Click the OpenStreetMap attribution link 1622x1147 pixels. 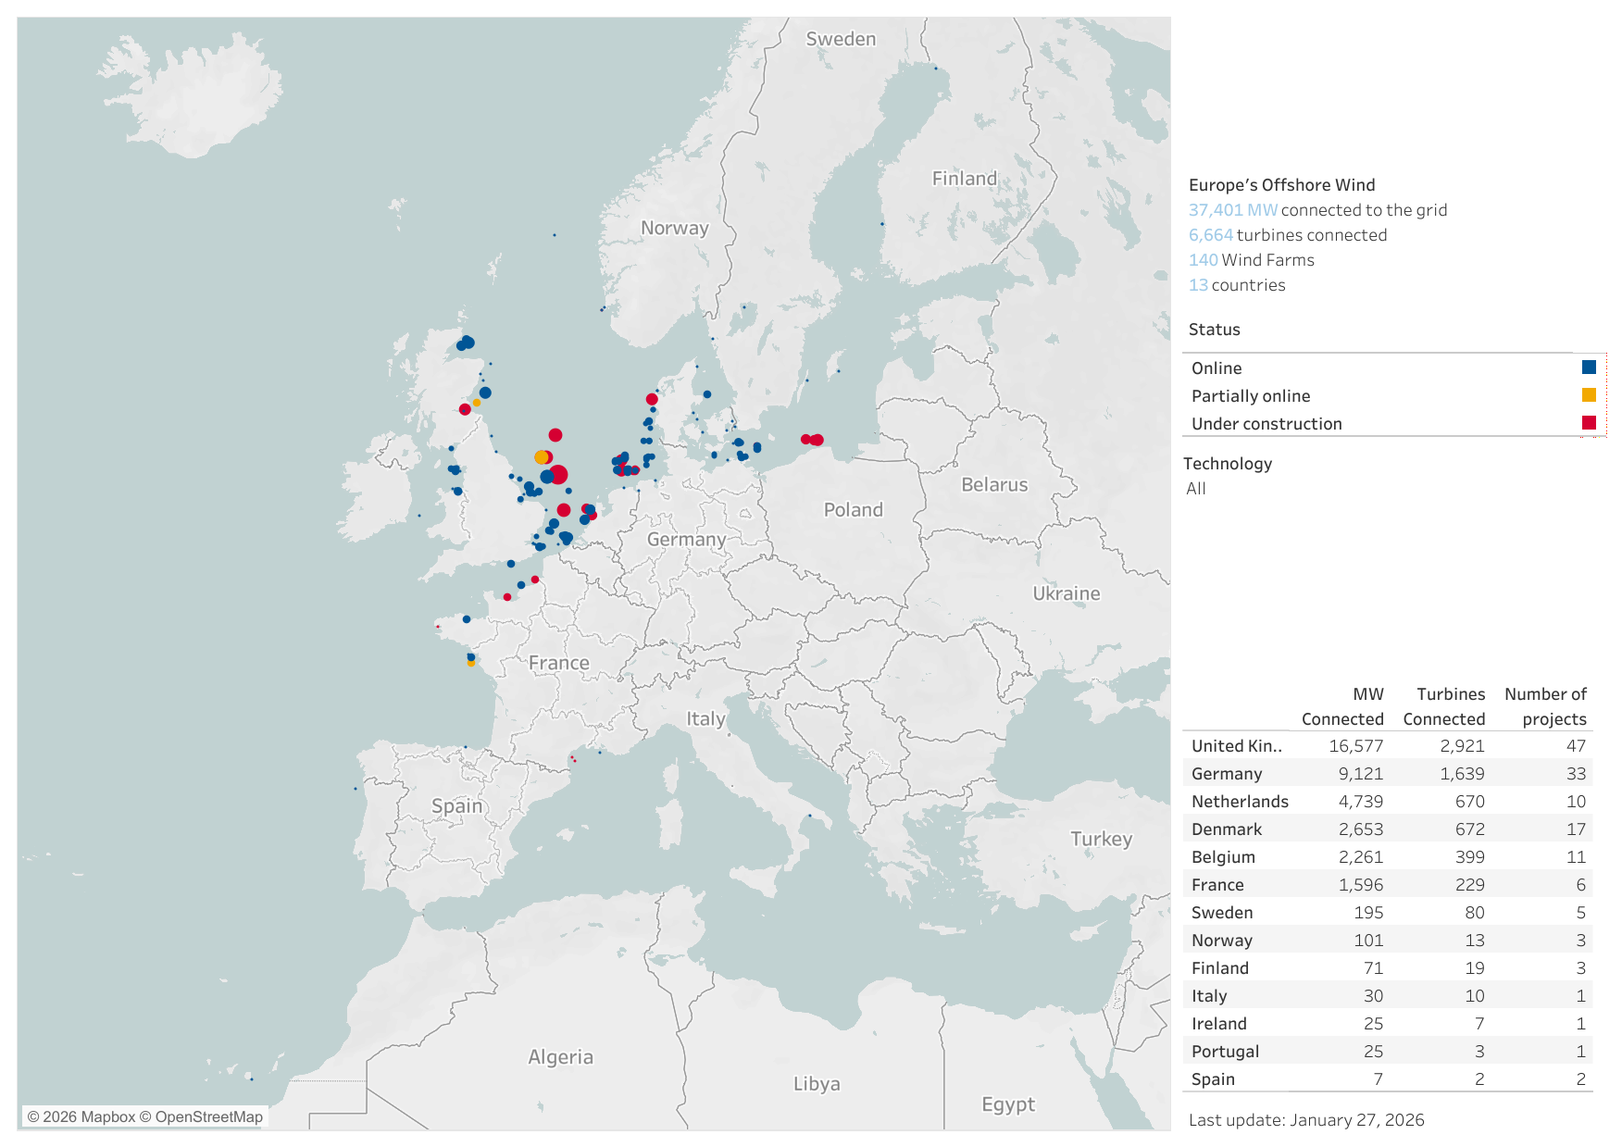208,1116
